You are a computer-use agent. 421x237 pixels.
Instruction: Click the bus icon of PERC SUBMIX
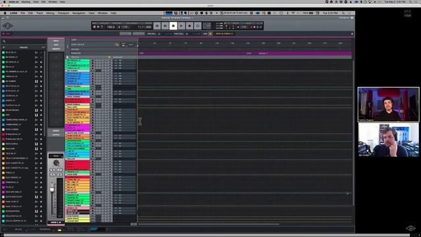pos(36,130)
